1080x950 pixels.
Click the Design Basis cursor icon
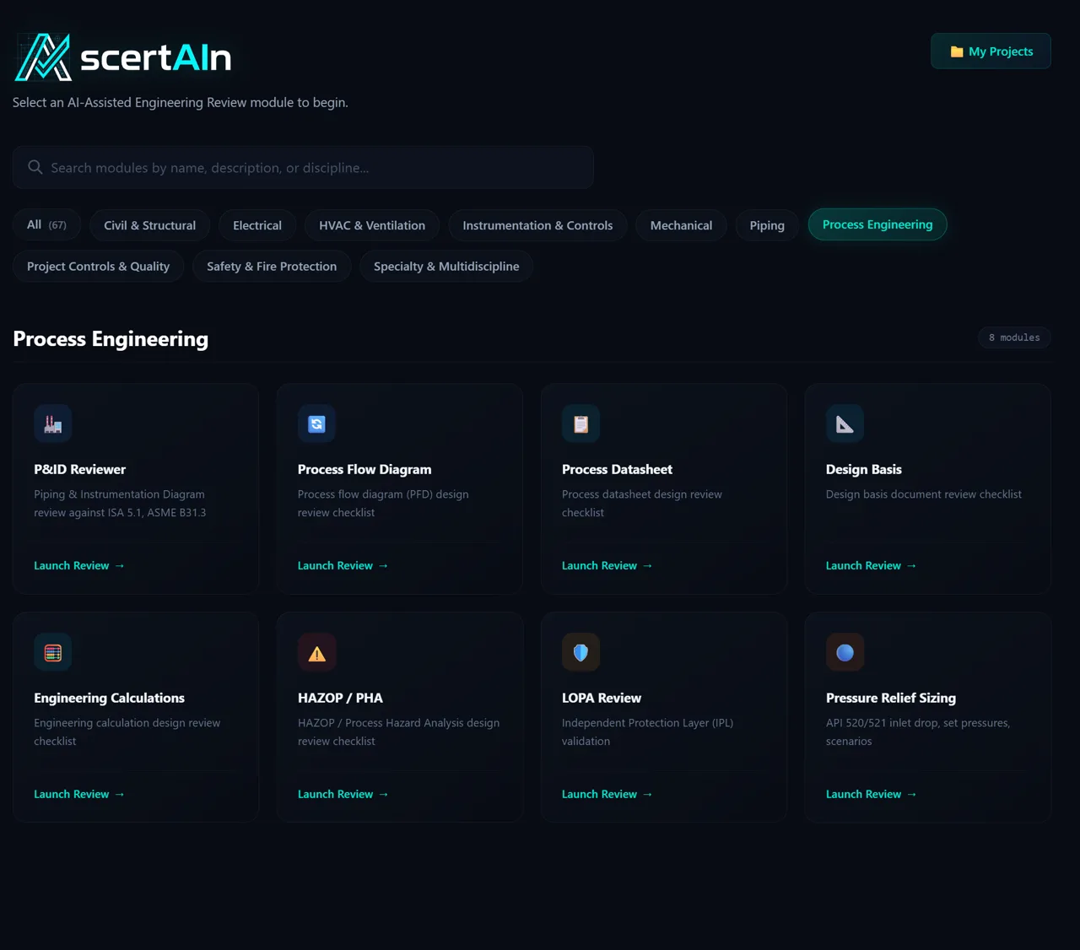(x=845, y=424)
